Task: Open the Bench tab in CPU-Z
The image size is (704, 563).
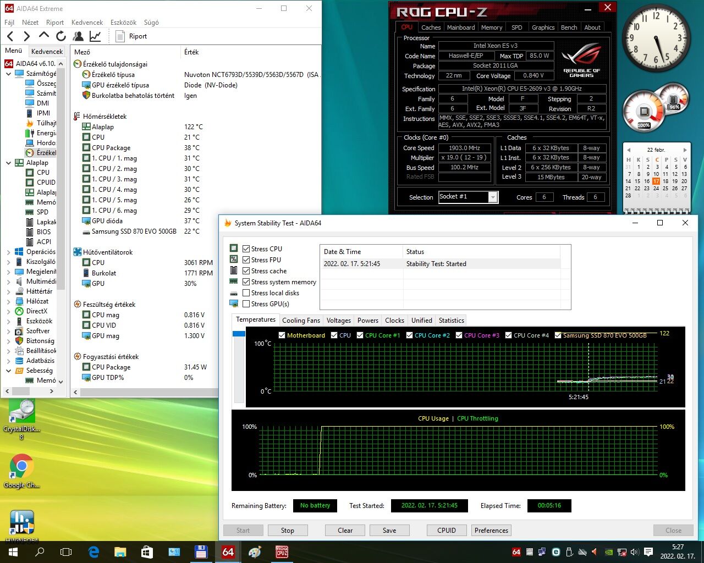Action: [569, 27]
